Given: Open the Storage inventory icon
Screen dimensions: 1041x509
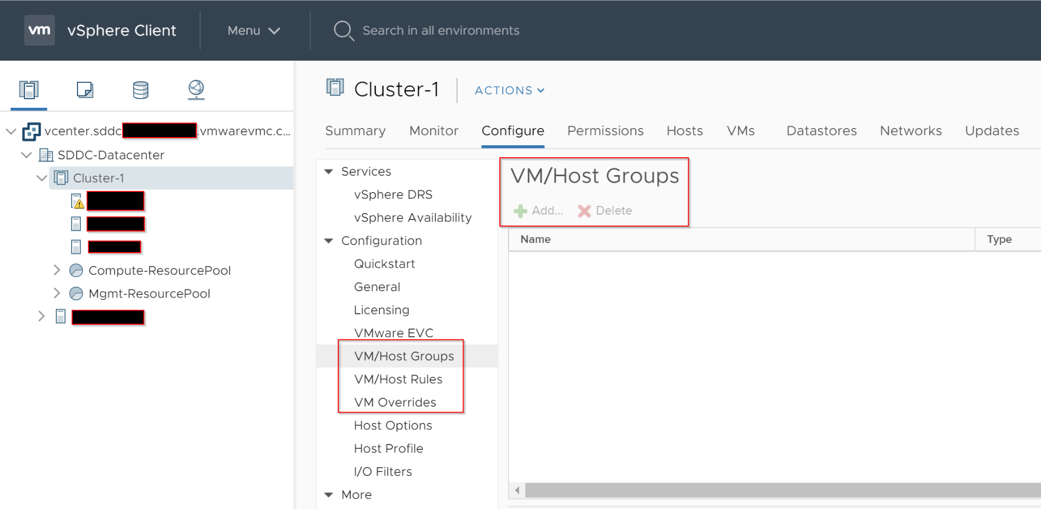Looking at the screenshot, I should [x=140, y=89].
